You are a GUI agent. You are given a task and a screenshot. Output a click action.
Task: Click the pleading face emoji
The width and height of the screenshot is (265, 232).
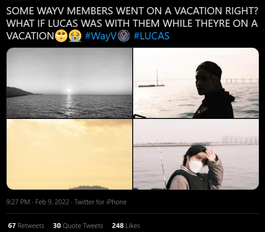click(61, 36)
